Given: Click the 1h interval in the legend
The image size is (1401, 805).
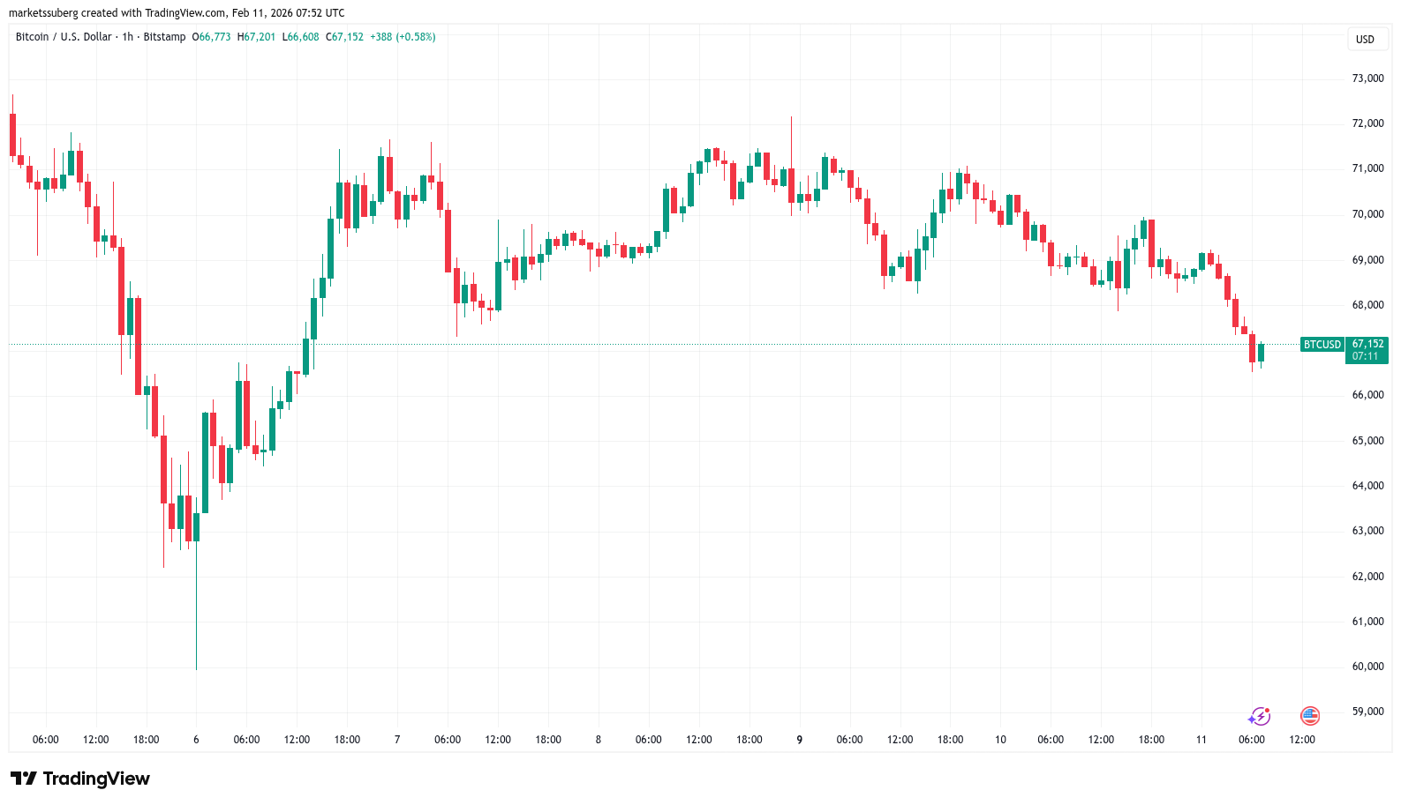Looking at the screenshot, I should (x=128, y=37).
